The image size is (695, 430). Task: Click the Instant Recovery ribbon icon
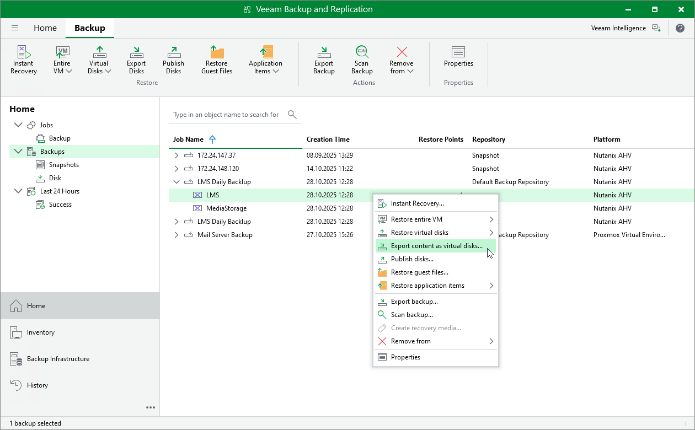click(x=23, y=60)
